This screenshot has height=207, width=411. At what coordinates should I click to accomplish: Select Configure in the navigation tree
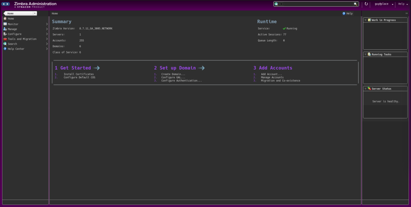tap(15, 34)
